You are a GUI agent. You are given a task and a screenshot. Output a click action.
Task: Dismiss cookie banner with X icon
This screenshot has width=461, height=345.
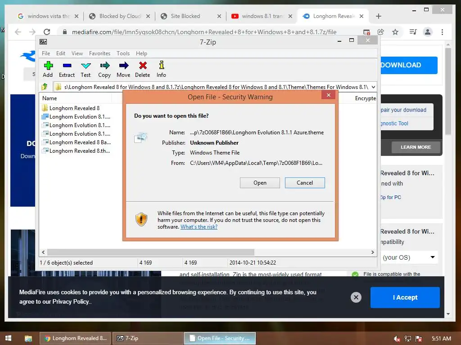coord(356,297)
